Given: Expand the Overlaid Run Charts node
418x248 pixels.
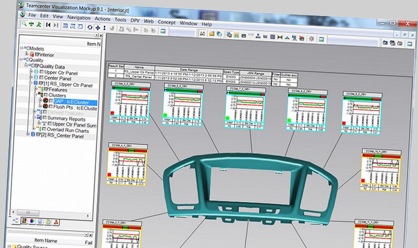Looking at the screenshot, I should tap(33, 129).
